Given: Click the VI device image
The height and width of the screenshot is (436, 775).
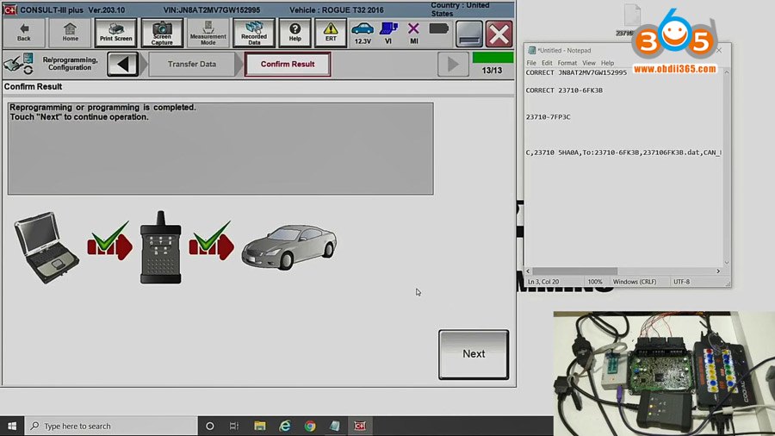Looking at the screenshot, I should (161, 247).
